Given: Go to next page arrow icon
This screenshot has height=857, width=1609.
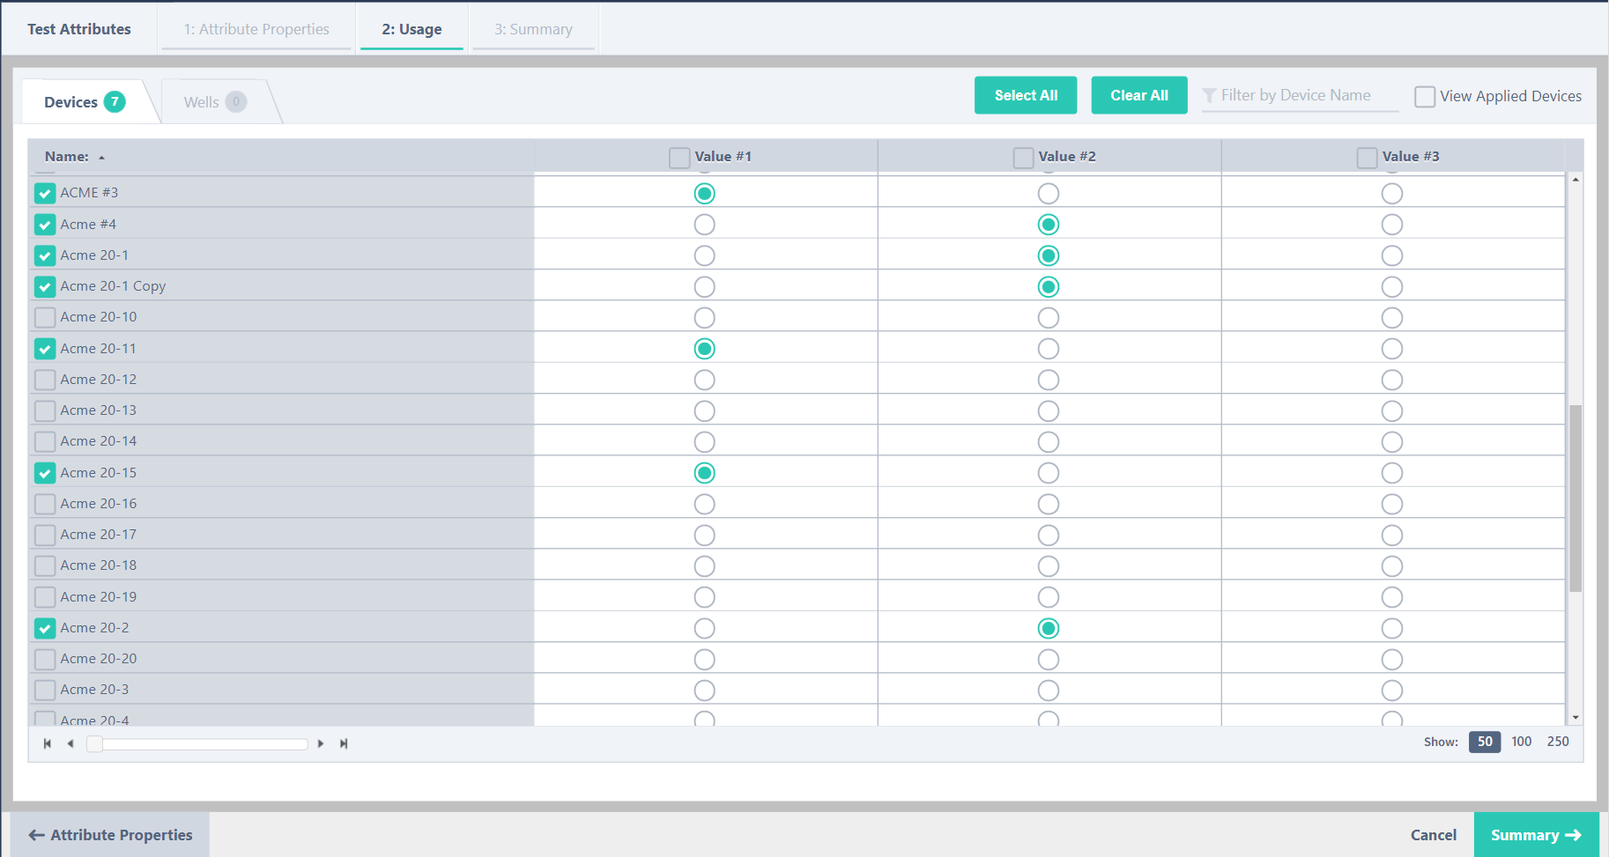Looking at the screenshot, I should click(321, 743).
